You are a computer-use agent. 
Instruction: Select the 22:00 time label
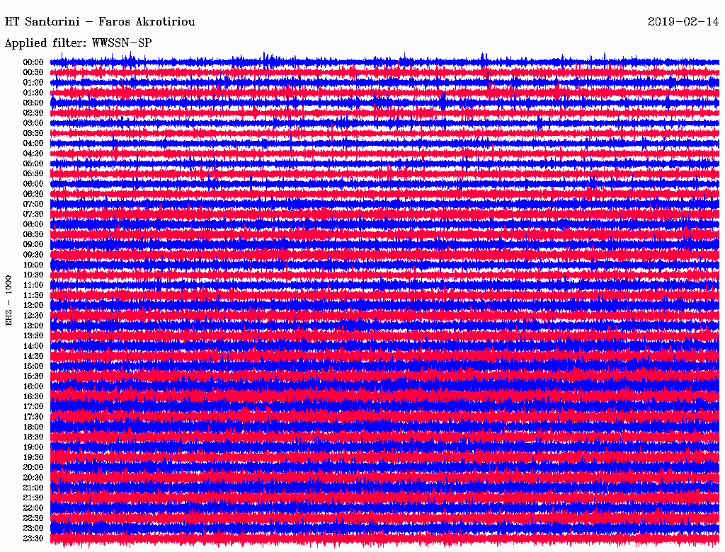[33, 508]
